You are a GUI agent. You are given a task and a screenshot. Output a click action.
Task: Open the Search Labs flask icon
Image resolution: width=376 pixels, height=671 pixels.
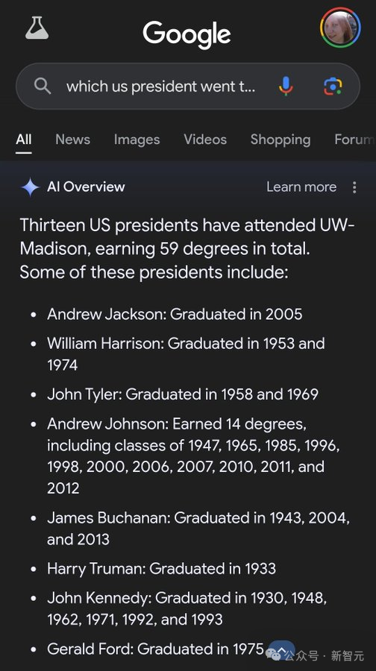pyautogui.click(x=37, y=28)
